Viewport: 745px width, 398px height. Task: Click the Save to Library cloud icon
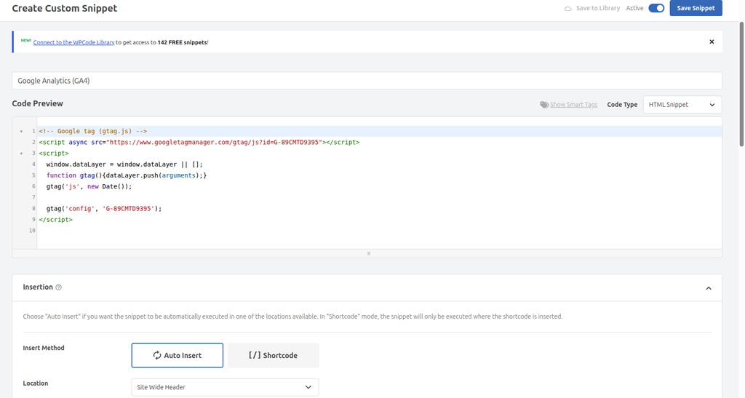click(x=567, y=9)
